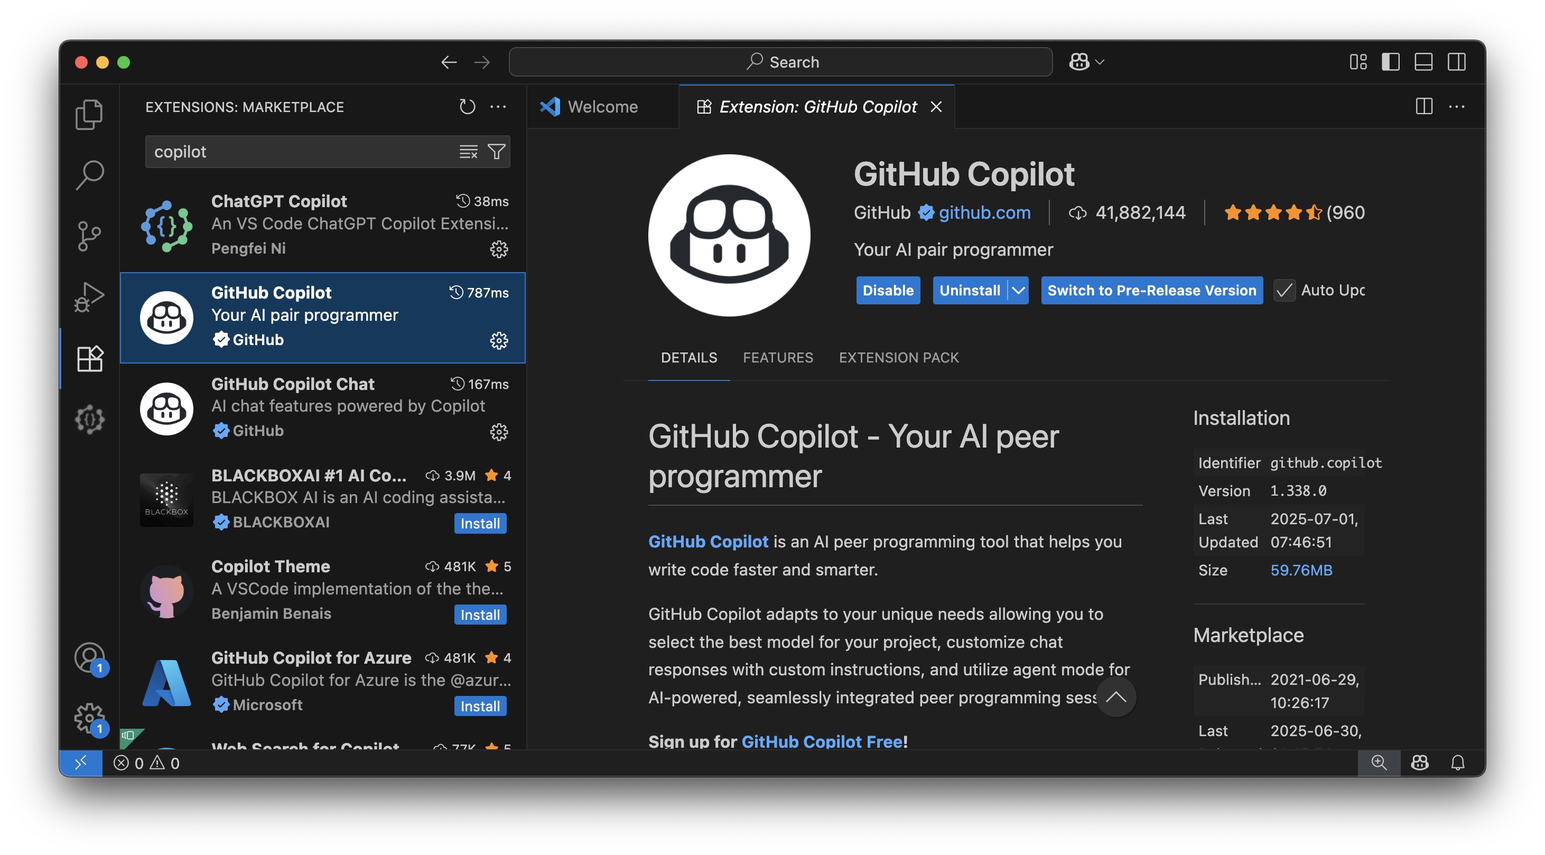1545x855 pixels.
Task: Expand the Uninstall button dropdown arrow
Action: (x=1018, y=291)
